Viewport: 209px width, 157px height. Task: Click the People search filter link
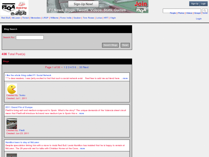pos(173,13)
